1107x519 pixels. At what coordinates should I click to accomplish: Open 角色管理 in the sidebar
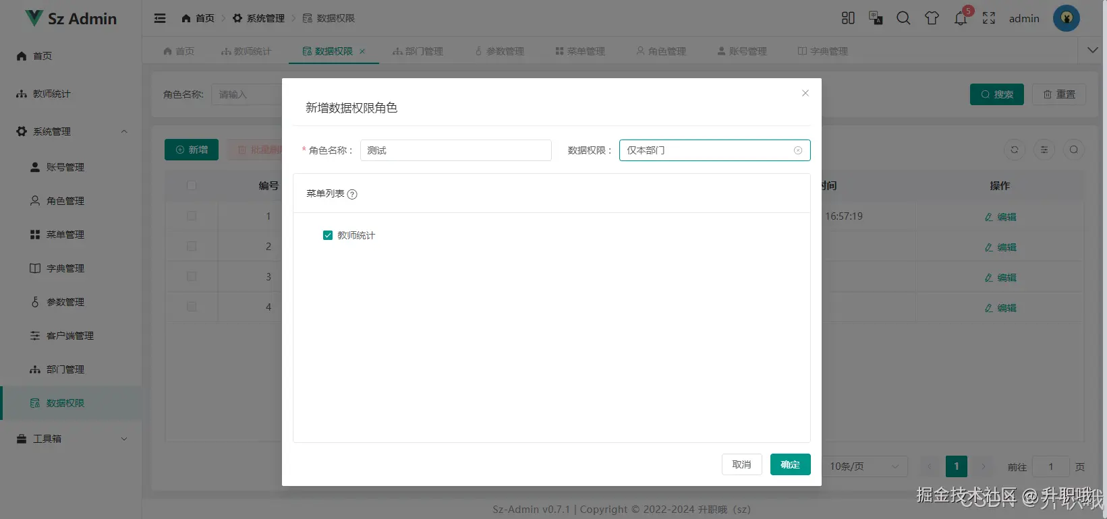[71, 201]
